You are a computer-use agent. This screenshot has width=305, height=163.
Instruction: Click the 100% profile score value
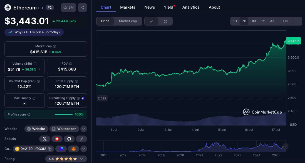79,114
